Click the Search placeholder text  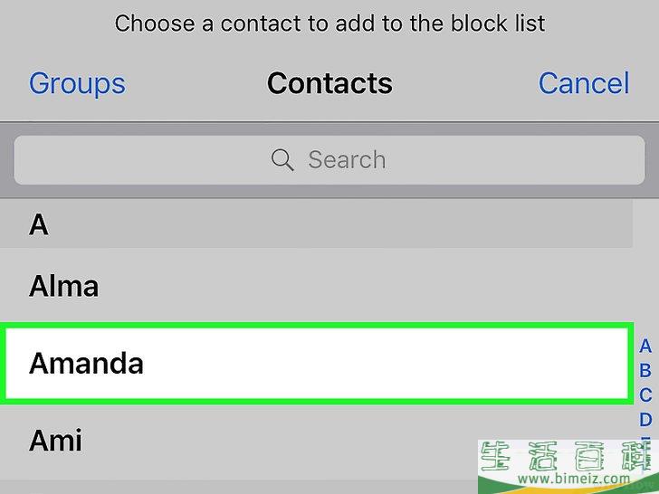tap(347, 160)
